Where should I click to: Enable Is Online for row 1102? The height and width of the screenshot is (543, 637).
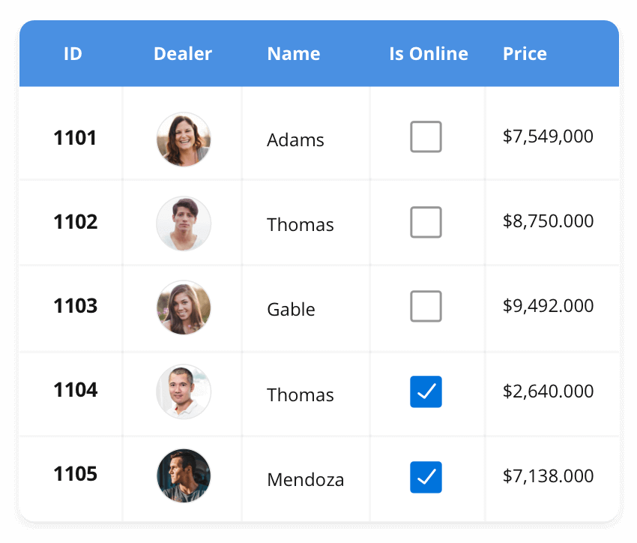(426, 222)
